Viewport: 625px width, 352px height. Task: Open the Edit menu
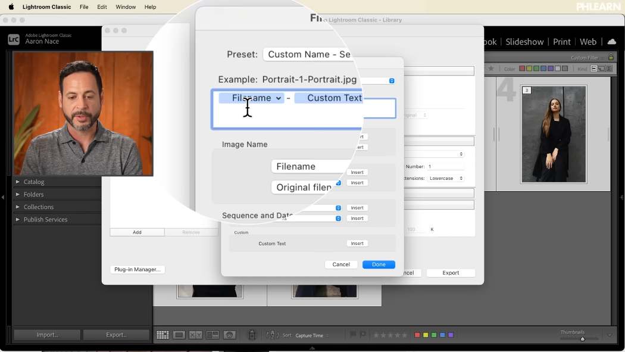pyautogui.click(x=102, y=7)
